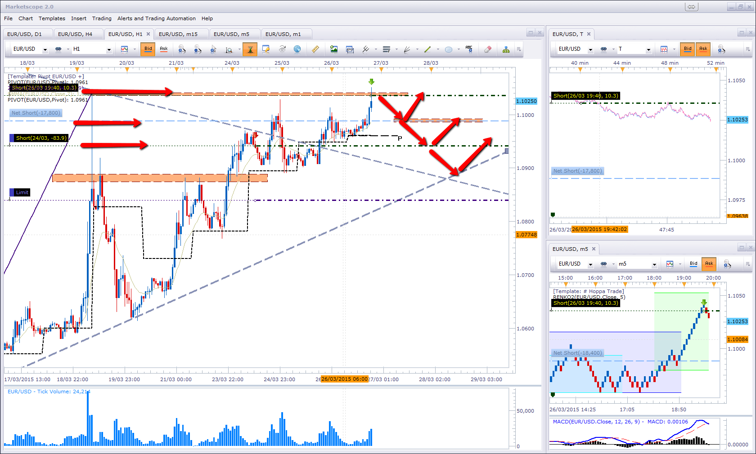Close the EUR/USD, H1 tab

pyautogui.click(x=148, y=34)
